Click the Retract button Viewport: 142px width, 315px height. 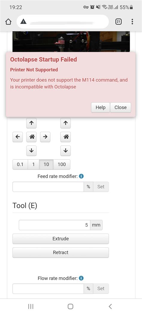pyautogui.click(x=61, y=252)
